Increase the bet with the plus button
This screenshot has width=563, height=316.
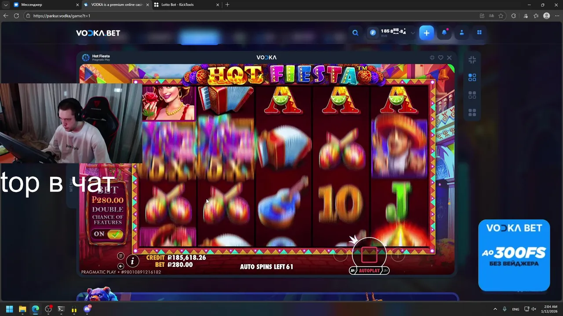tap(398, 254)
